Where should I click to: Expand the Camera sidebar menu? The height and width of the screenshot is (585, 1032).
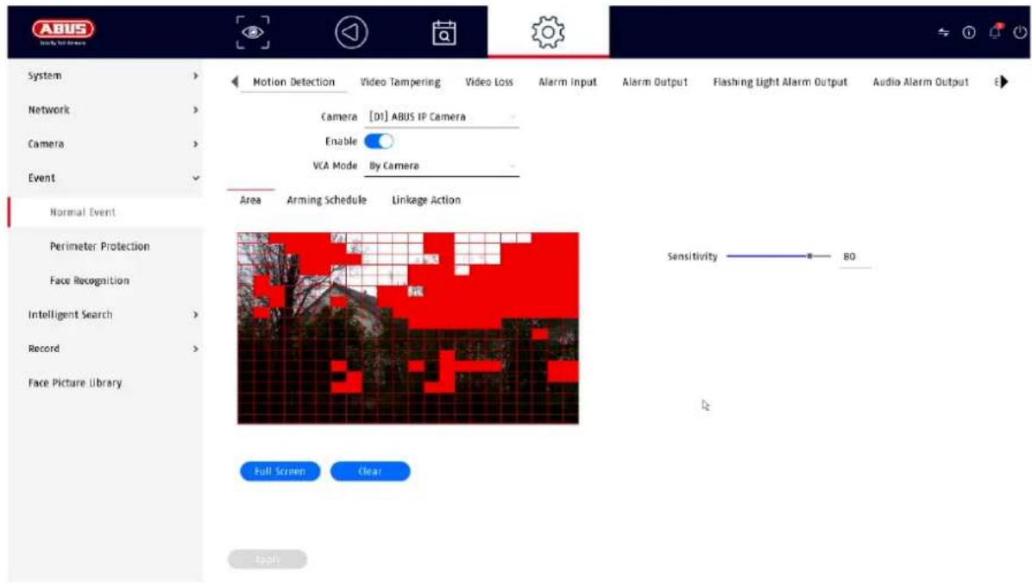click(x=106, y=144)
